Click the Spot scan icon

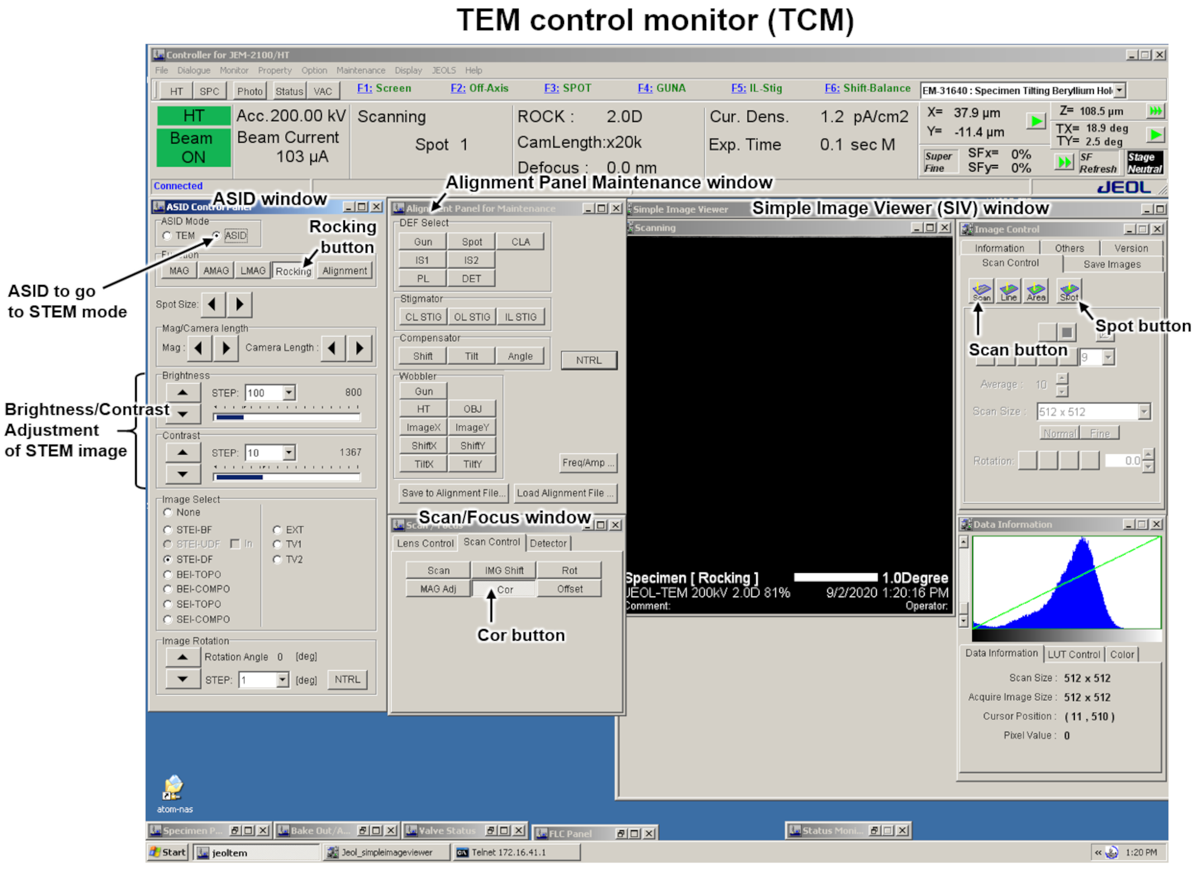point(1070,291)
